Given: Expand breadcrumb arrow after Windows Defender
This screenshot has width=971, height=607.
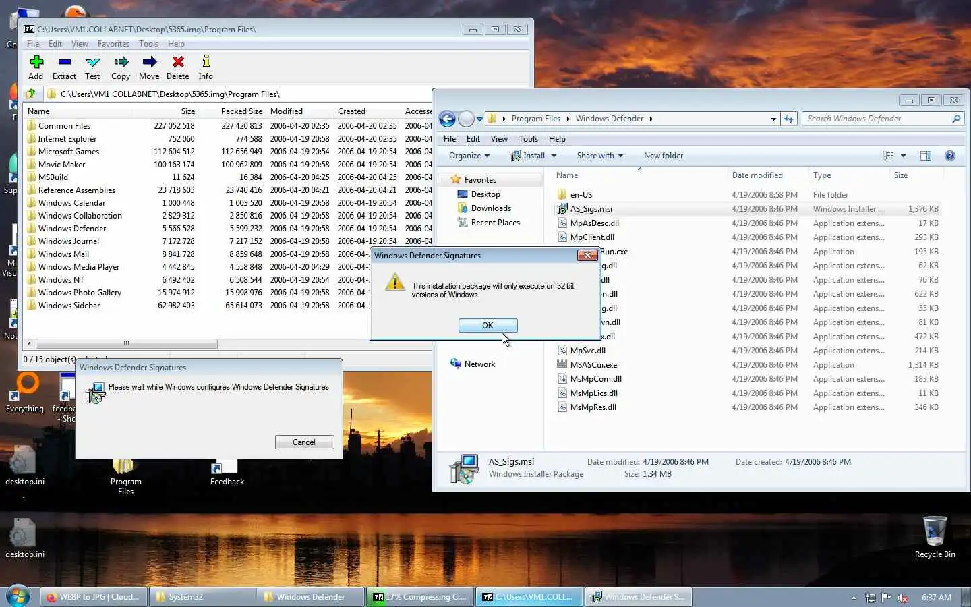Looking at the screenshot, I should tap(651, 119).
